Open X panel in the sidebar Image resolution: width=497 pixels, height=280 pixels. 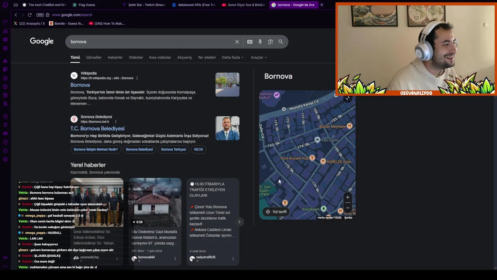coord(5,103)
